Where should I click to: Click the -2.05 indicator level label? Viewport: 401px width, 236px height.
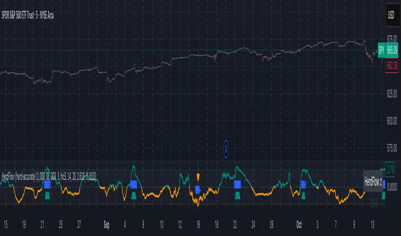tap(374, 204)
